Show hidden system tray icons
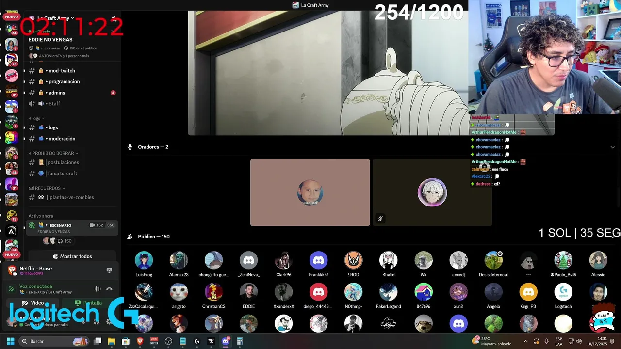The image size is (621, 349). pyautogui.click(x=525, y=341)
